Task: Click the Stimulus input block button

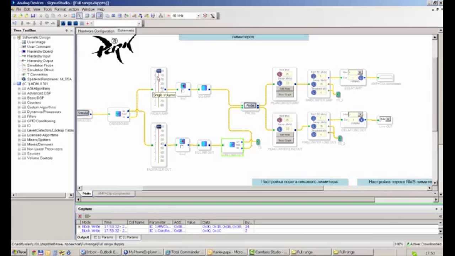Action: [x=83, y=113]
